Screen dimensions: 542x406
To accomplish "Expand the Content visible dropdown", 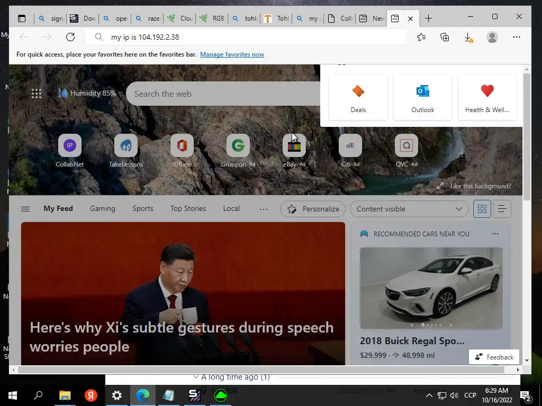I will [x=409, y=209].
